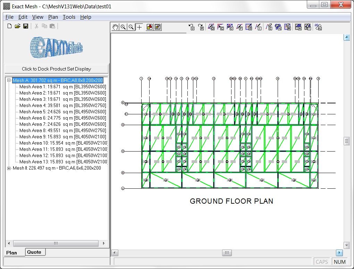Viewport: 354px width, 269px height.
Task: Select Mesh Area 6: 24.775 sq m
Action: pos(62,118)
